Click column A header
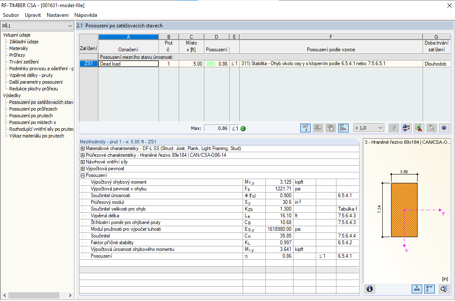The height and width of the screenshot is (301, 455). pos(129,37)
